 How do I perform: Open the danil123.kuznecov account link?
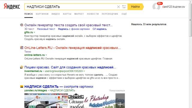173,7
